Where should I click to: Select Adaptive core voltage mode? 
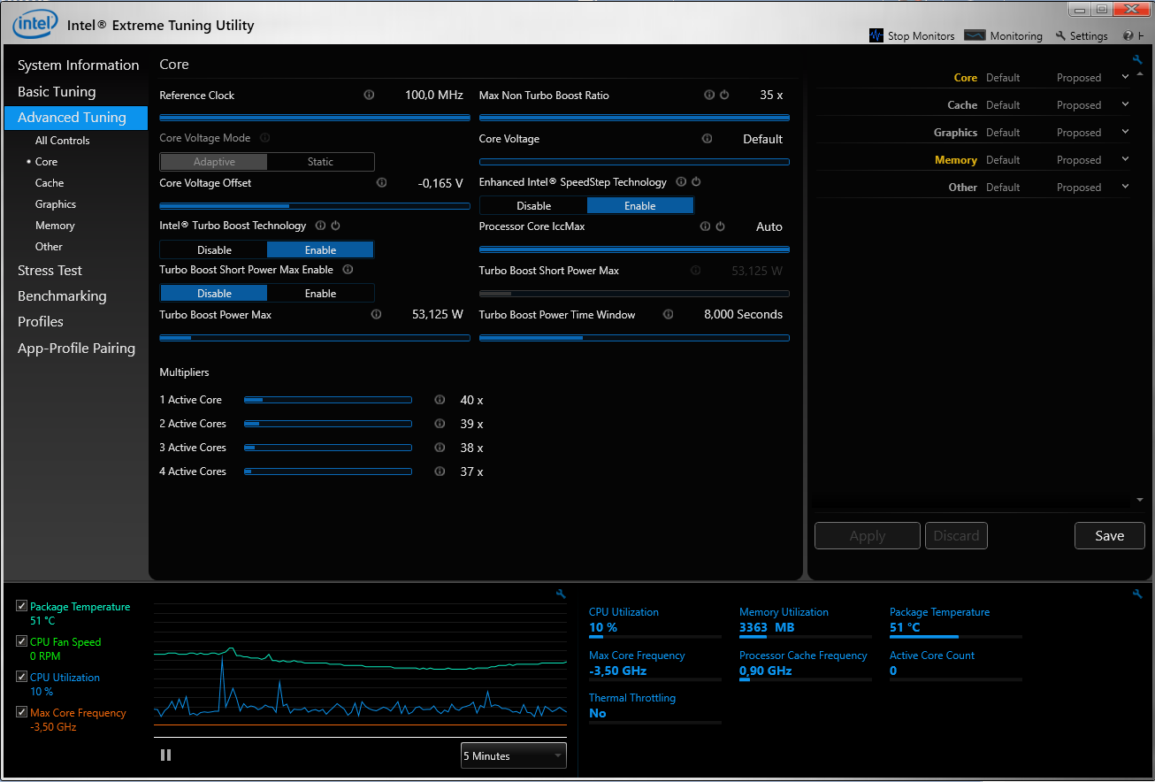click(x=214, y=162)
